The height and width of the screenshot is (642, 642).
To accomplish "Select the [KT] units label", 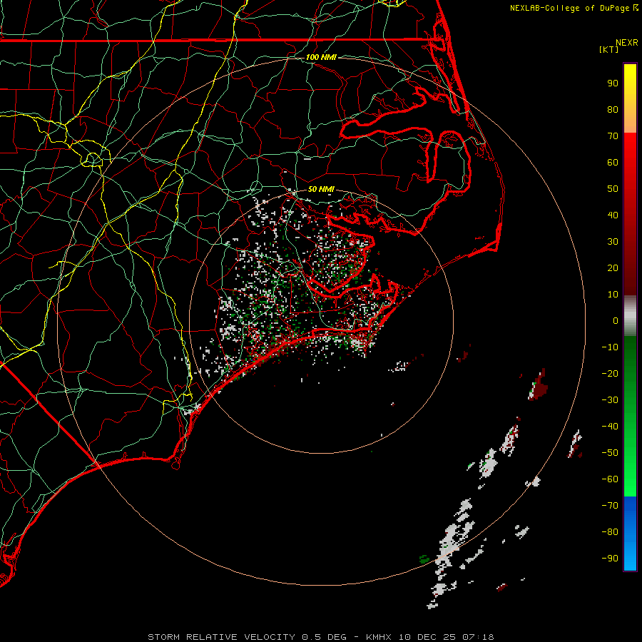I will (610, 50).
